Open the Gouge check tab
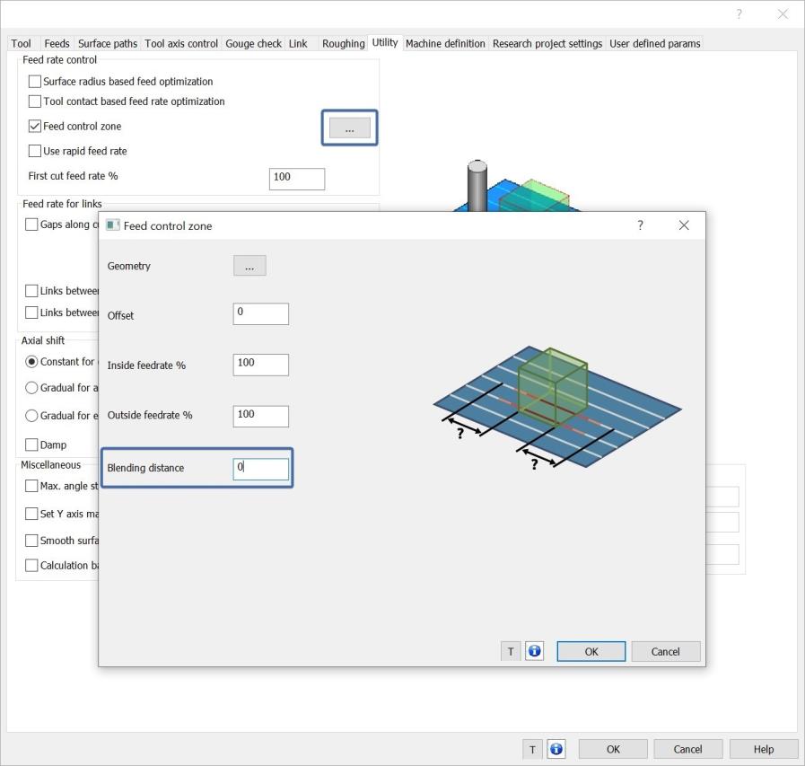Viewport: 805px width, 766px height. 254,44
